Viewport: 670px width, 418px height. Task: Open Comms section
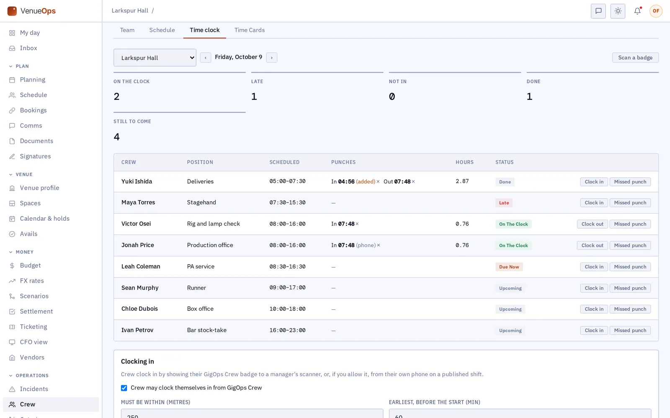pyautogui.click(x=51, y=125)
